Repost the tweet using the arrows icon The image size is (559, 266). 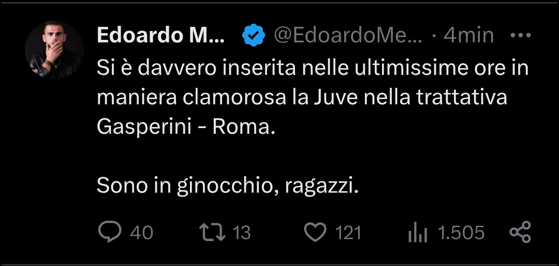point(212,232)
